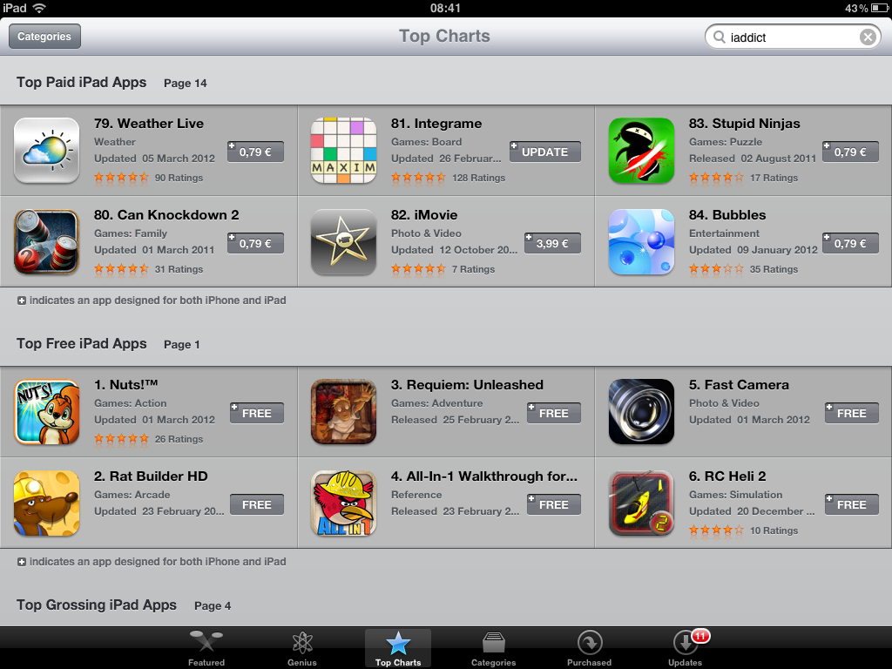Tap the iMovie star icon
The height and width of the screenshot is (669, 892).
(x=343, y=242)
